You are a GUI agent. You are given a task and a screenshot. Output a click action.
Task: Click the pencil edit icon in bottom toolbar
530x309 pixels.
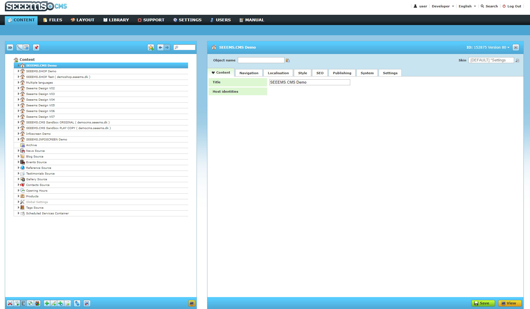tap(53, 303)
